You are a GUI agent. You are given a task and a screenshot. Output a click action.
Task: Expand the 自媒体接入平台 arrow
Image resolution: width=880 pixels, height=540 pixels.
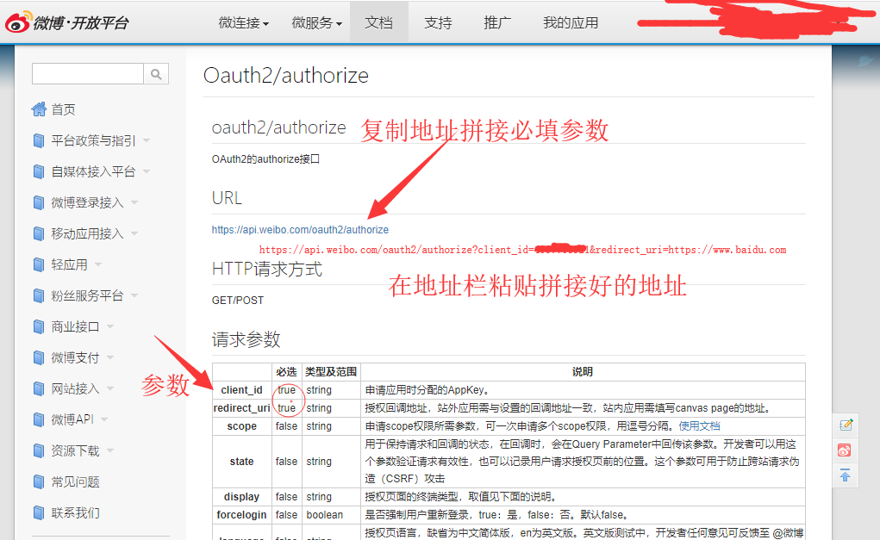pos(147,171)
